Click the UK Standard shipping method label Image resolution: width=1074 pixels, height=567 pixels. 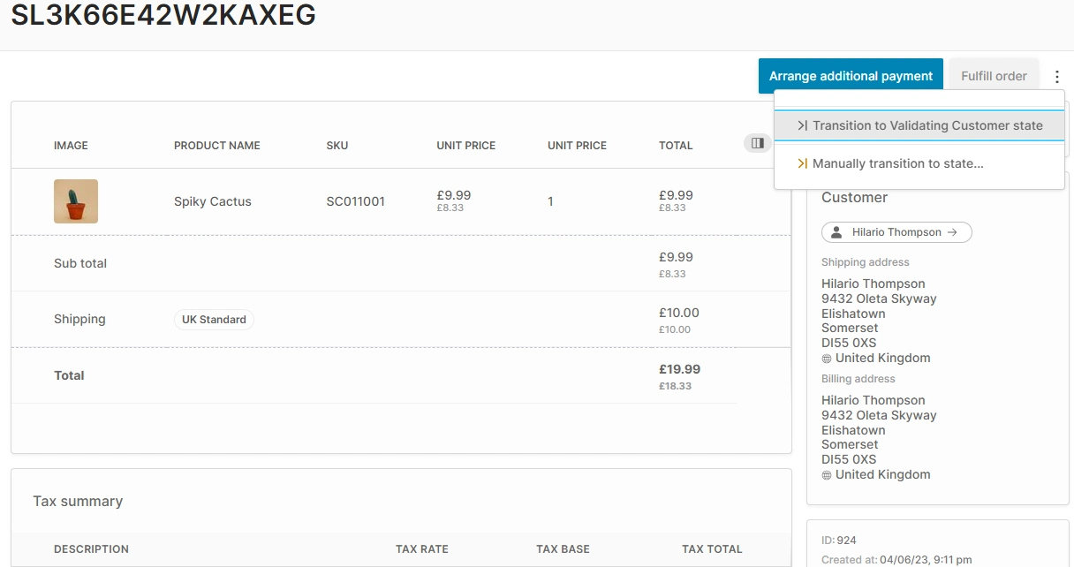point(213,319)
